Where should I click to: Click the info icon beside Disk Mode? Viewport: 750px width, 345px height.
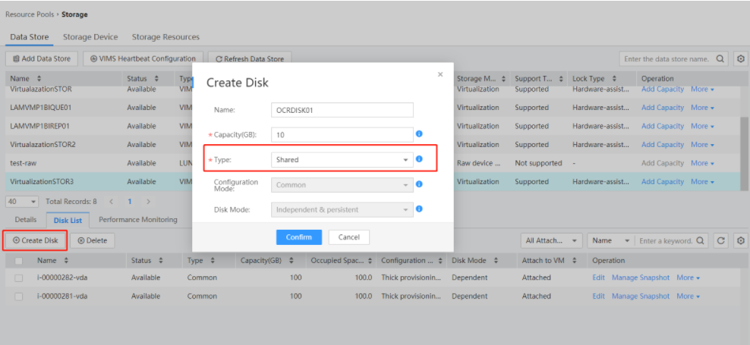point(419,209)
